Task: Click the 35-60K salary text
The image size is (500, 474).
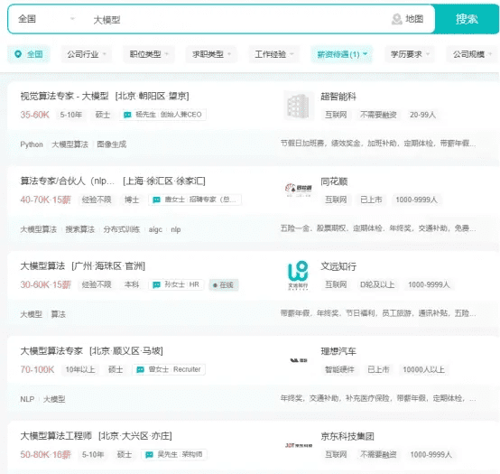Action: click(35, 115)
